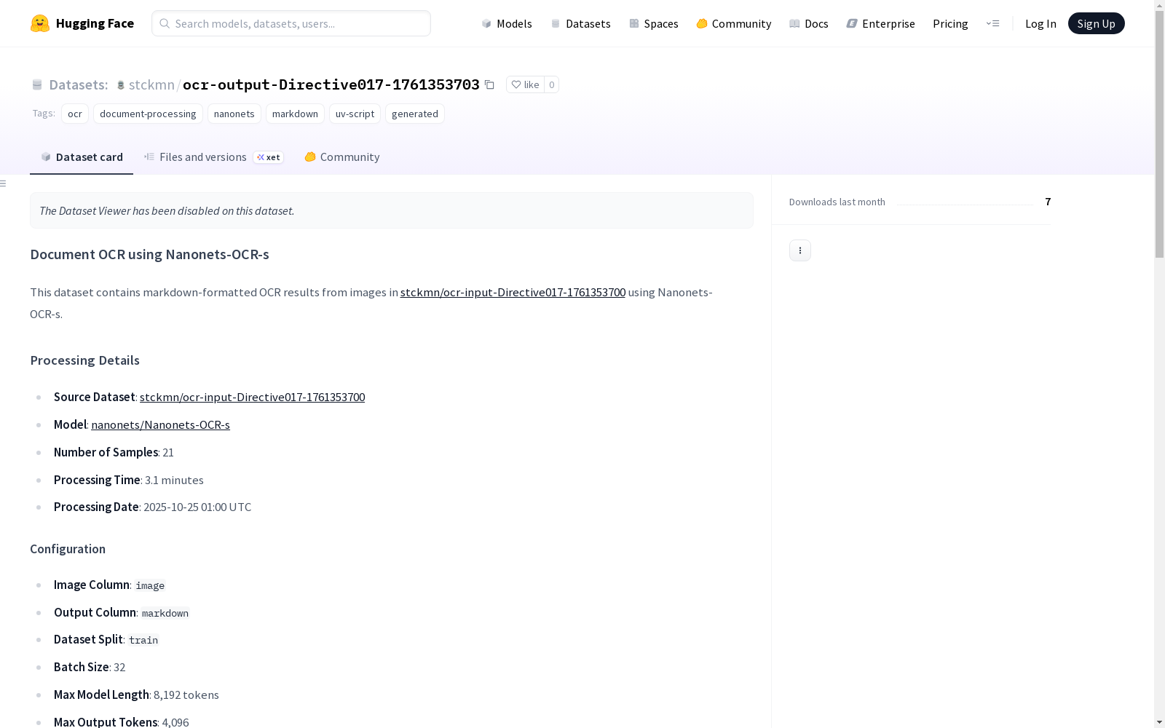The width and height of the screenshot is (1165, 728).
Task: Click the Max Model Length: 8,192 tokens line
Action: (136, 695)
